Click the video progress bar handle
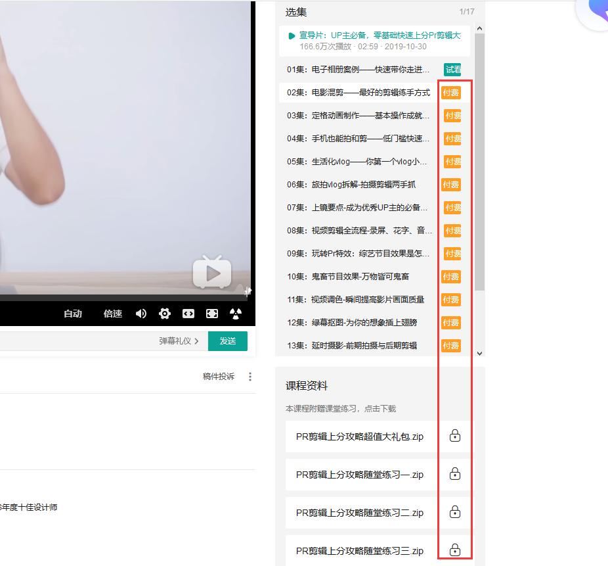 (248, 291)
